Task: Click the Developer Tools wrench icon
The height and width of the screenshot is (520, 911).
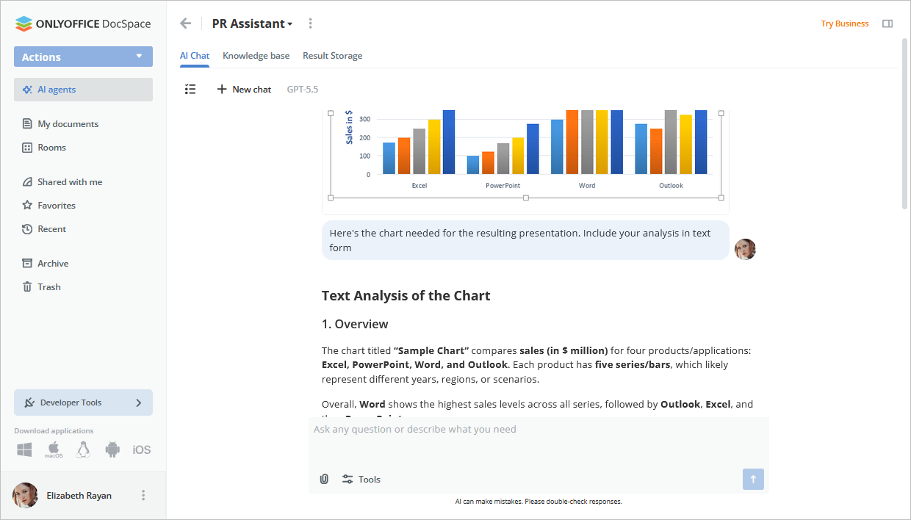Action: pyautogui.click(x=29, y=402)
